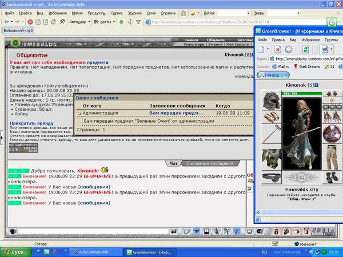This screenshot has height=257, width=343.
Task: Click the trousers equipment slot
Action: 332,157
